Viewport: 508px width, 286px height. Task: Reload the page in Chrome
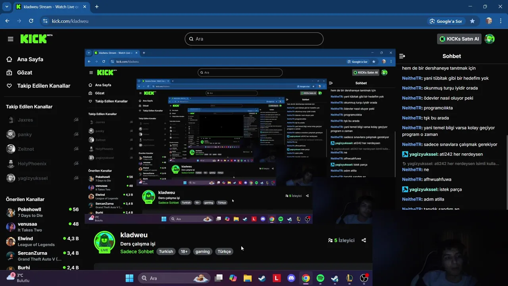pyautogui.click(x=31, y=21)
